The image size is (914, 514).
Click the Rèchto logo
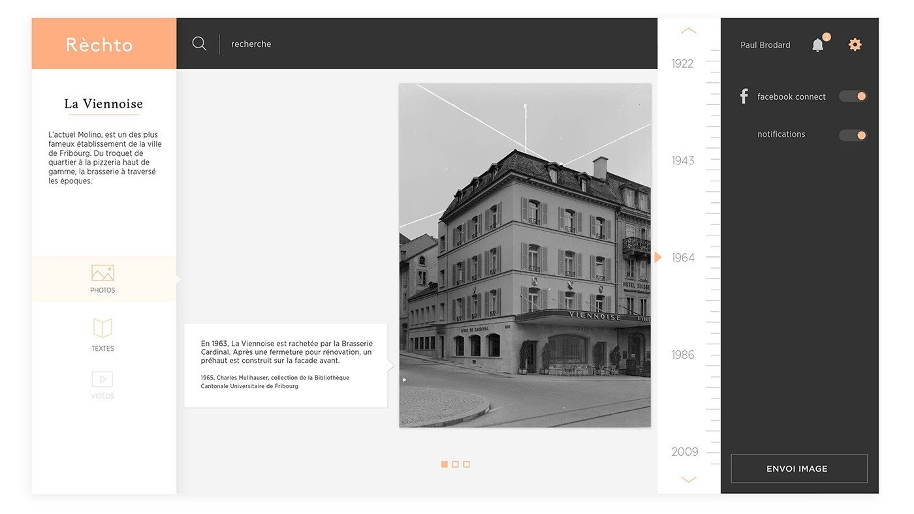click(x=99, y=44)
